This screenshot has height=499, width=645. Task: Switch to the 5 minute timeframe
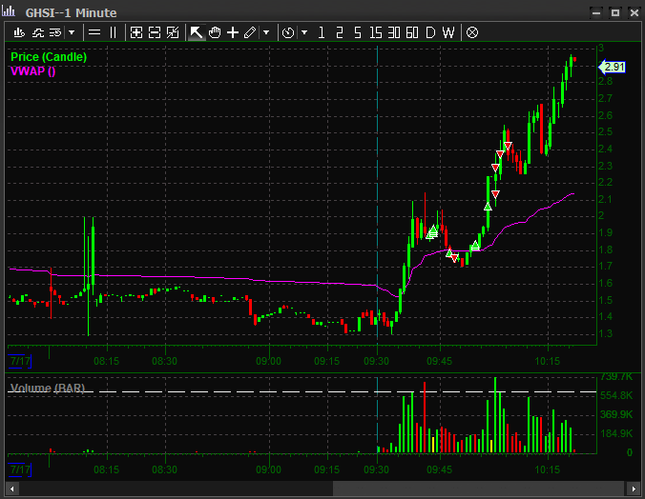(358, 32)
